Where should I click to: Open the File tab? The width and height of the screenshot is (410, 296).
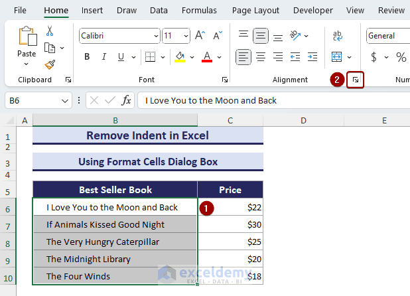click(20, 10)
